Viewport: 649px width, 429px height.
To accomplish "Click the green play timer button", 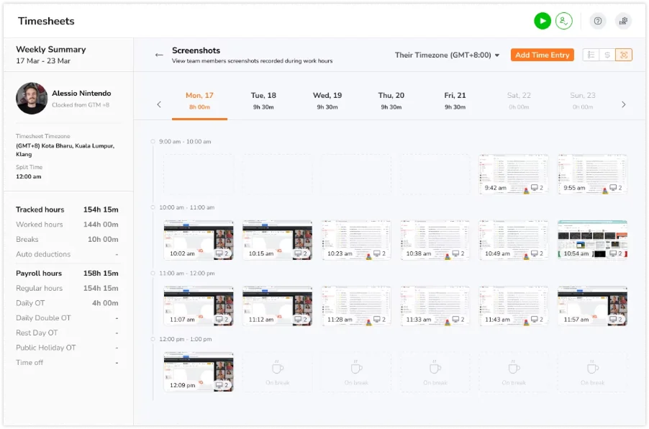I will 542,21.
